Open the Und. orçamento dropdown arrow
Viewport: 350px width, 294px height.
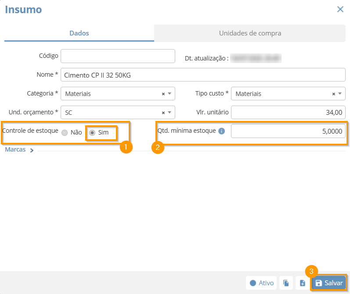click(x=170, y=112)
